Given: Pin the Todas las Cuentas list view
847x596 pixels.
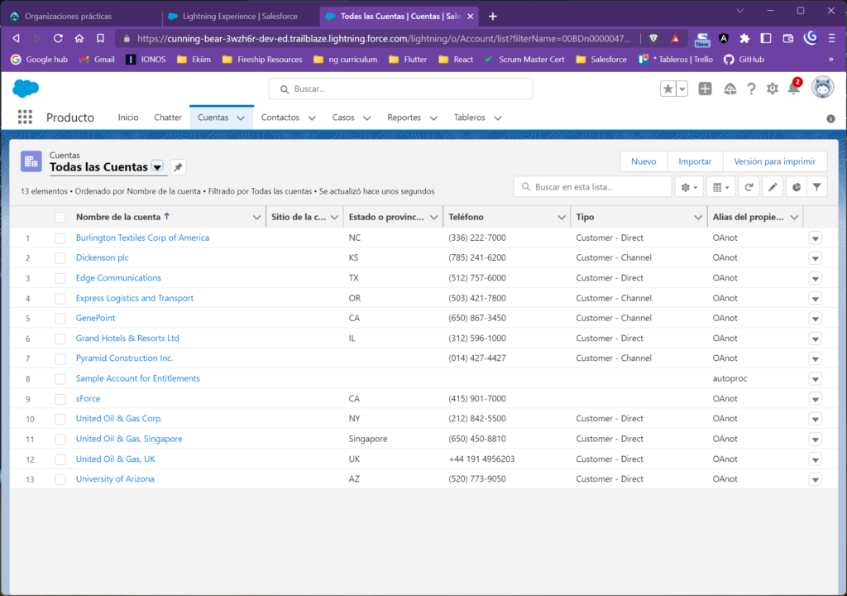Looking at the screenshot, I should pos(178,167).
